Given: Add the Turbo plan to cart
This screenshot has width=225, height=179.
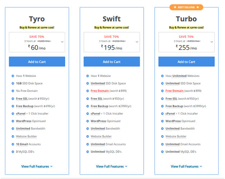Looking at the screenshot, I should tap(186, 62).
